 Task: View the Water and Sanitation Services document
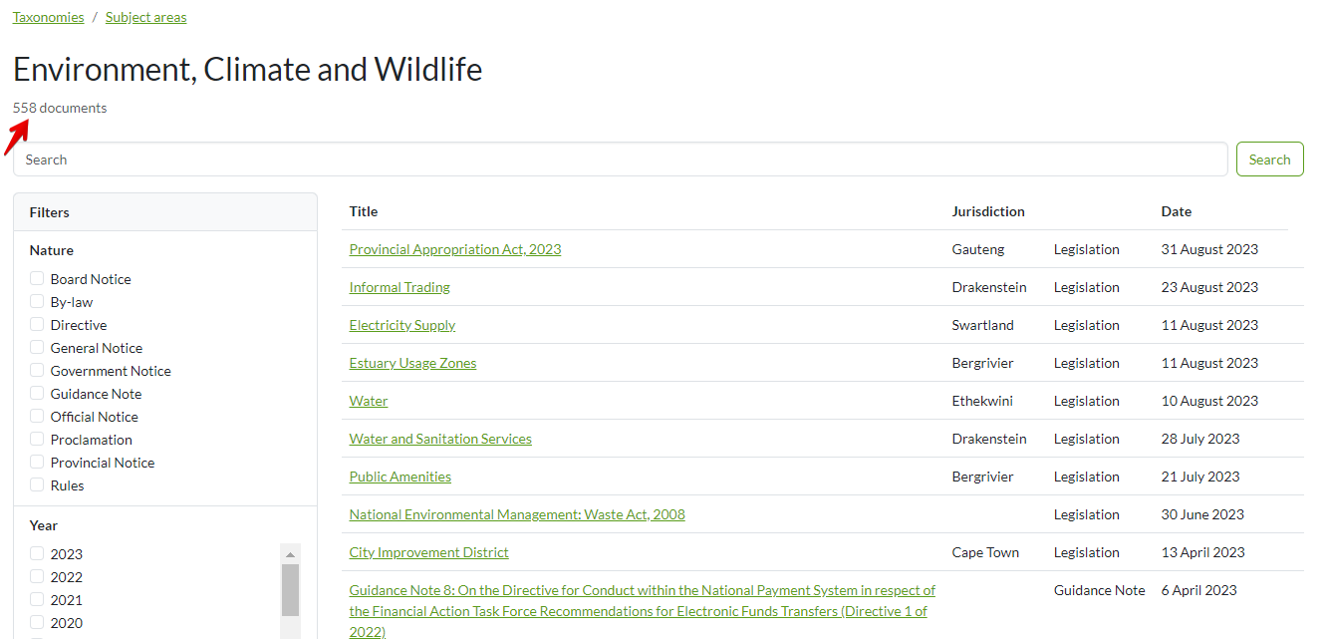pyautogui.click(x=440, y=439)
